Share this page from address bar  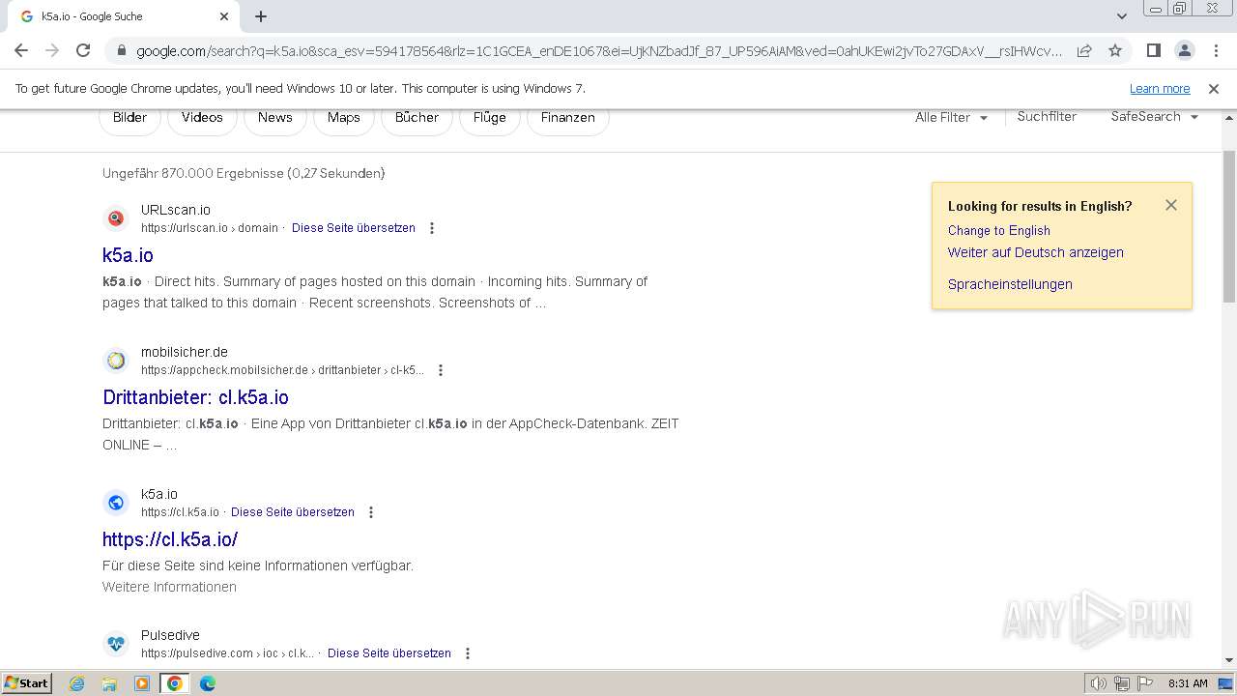pos(1084,50)
